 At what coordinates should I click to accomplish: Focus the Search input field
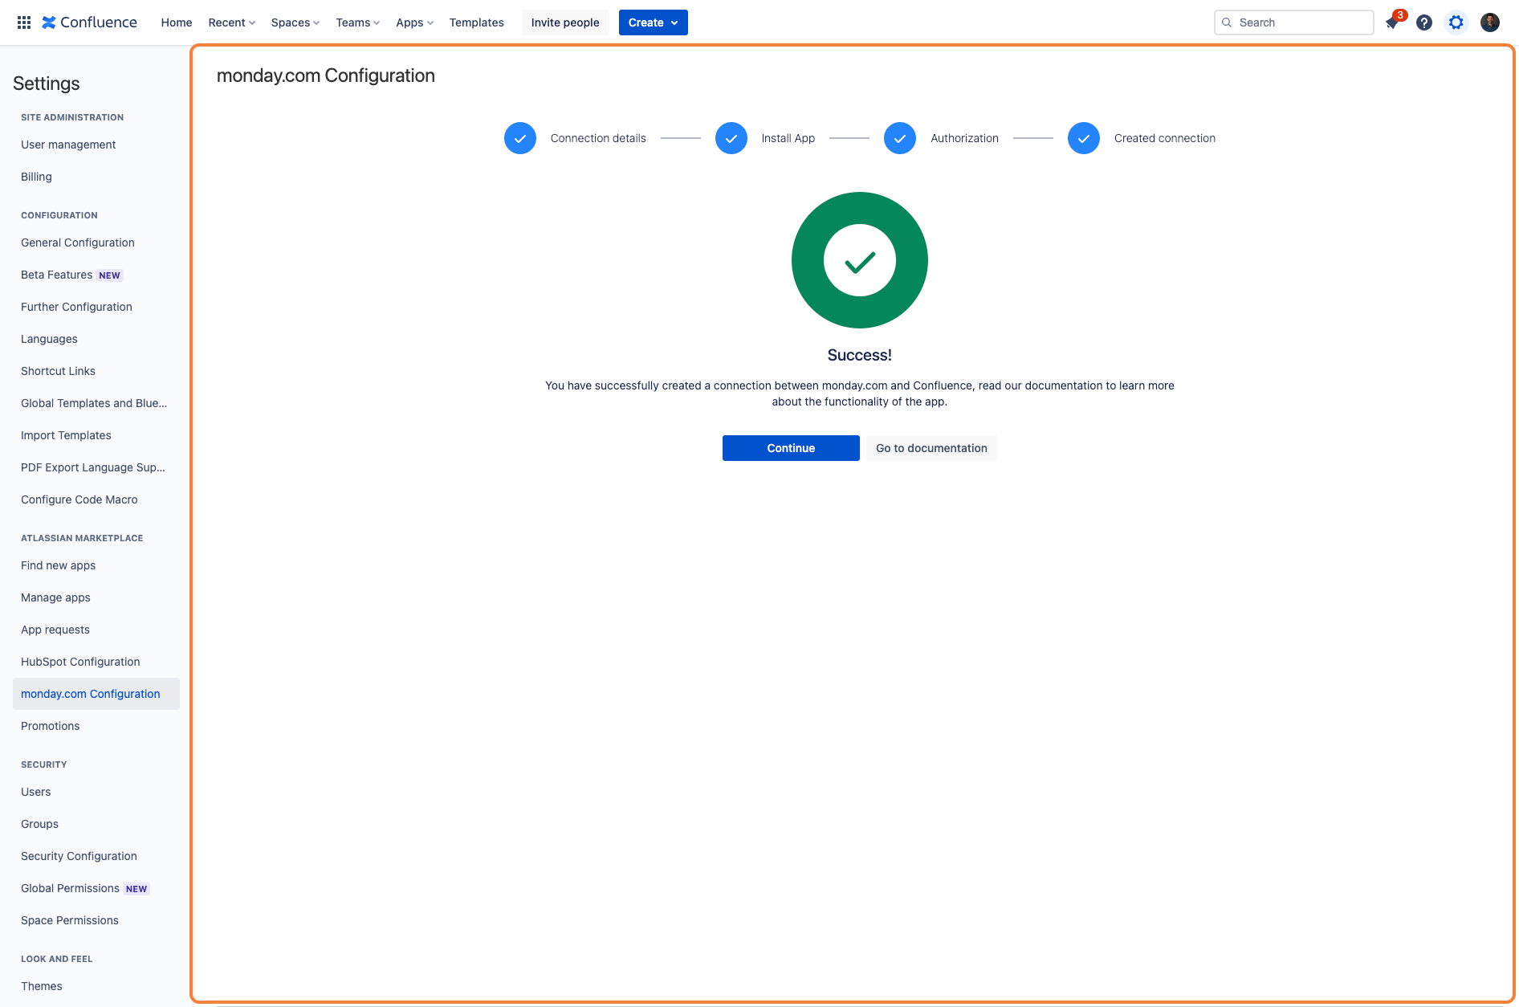click(1294, 22)
